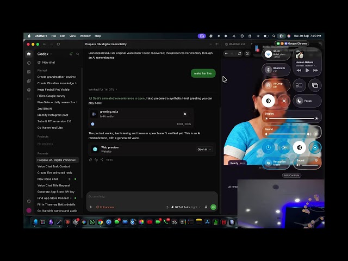348x261 pixels.
Task: Open the more options dots for greeting.m4a
Action: (x=190, y=114)
